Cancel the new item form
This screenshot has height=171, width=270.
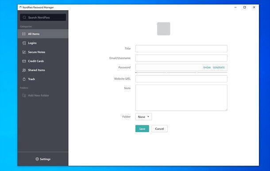(159, 128)
